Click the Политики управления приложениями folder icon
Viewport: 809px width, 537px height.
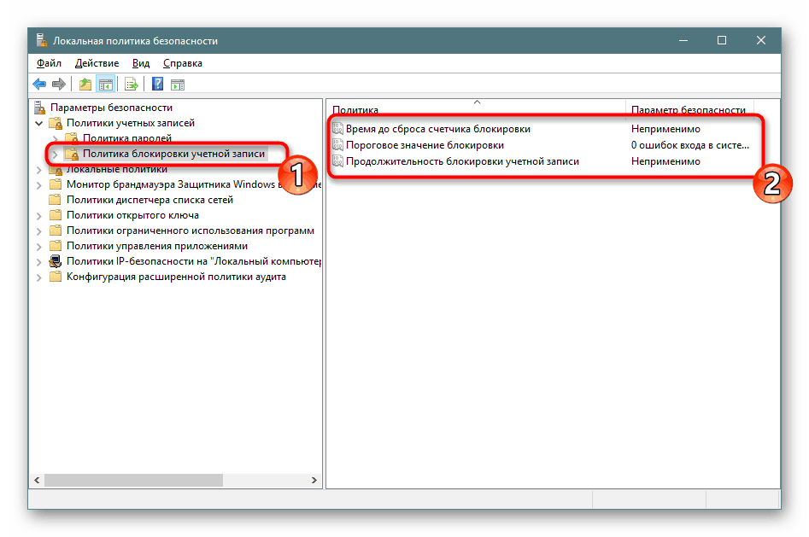tap(56, 246)
